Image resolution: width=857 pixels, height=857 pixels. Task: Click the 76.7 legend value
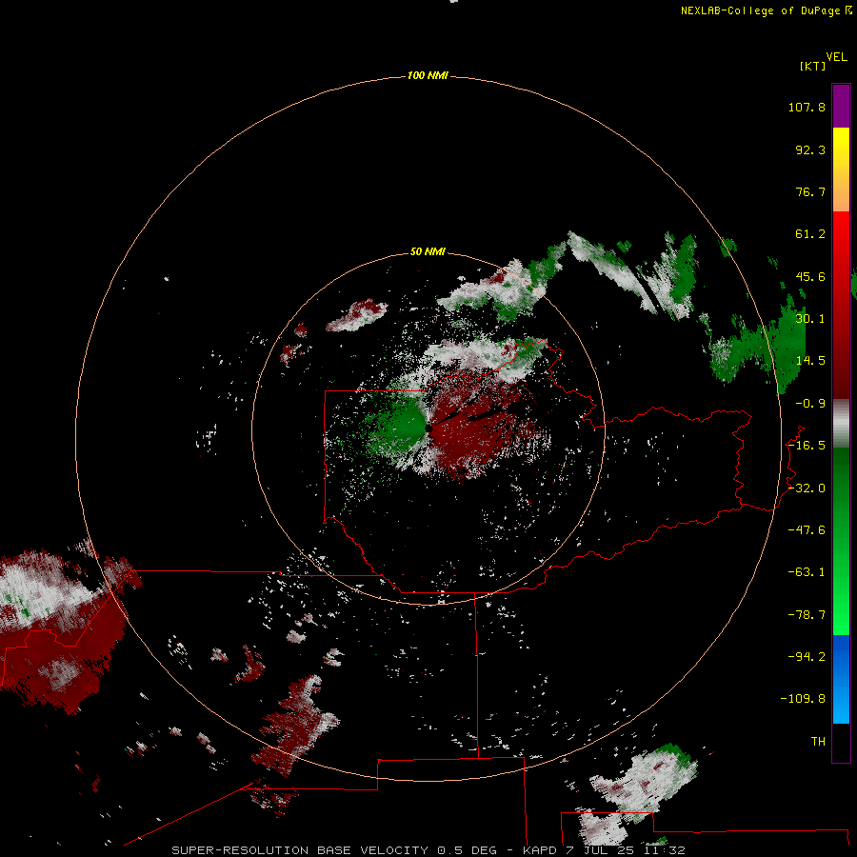[x=810, y=191]
